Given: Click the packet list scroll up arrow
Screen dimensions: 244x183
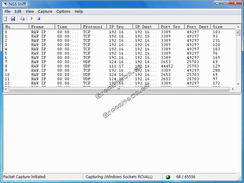Looking at the screenshot, I should tap(238, 27).
